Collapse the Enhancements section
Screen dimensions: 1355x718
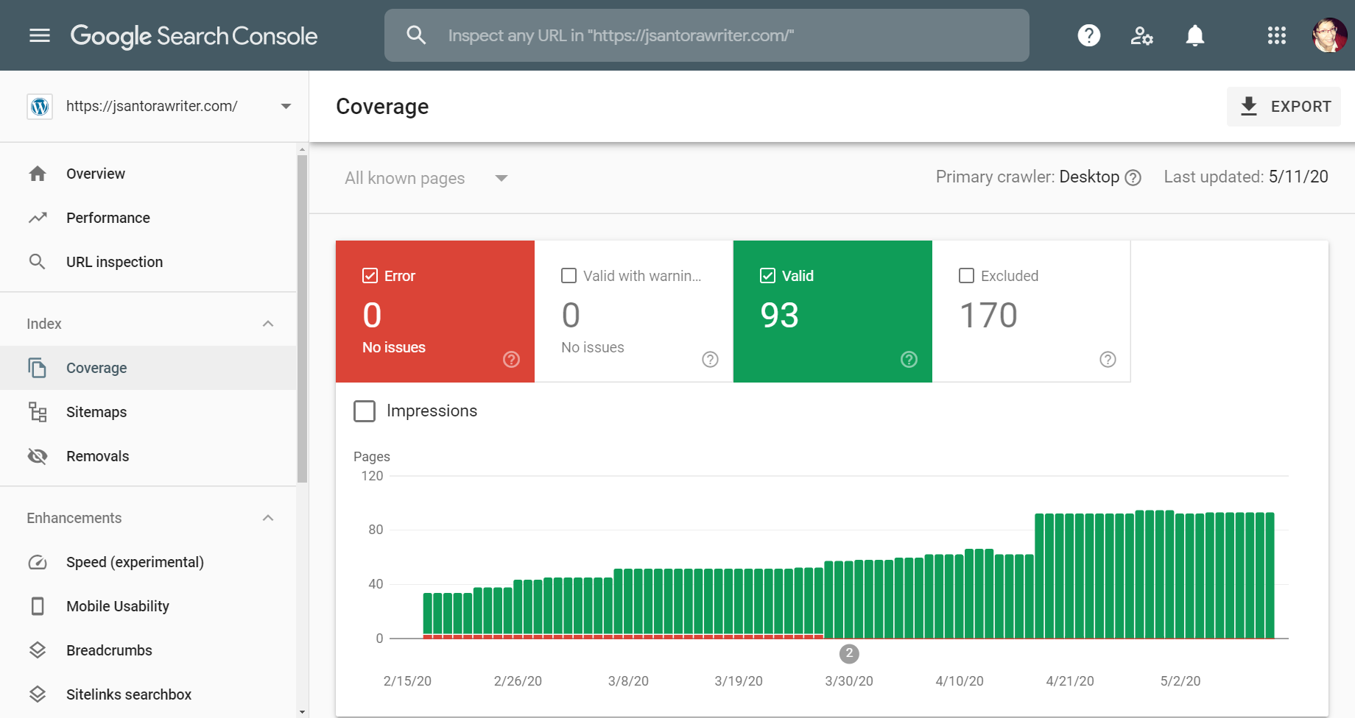click(x=267, y=517)
